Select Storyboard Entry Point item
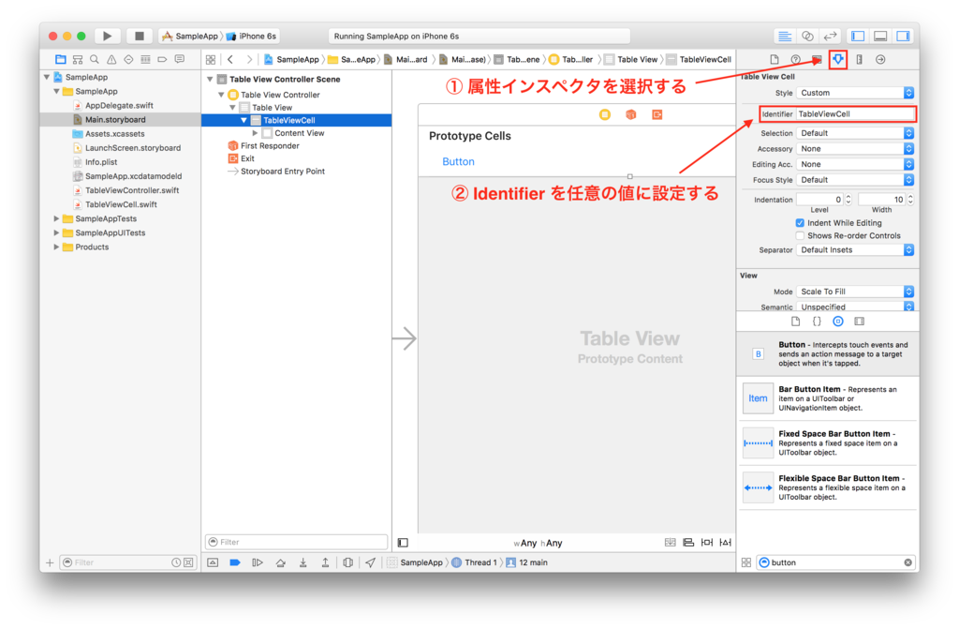 point(283,172)
